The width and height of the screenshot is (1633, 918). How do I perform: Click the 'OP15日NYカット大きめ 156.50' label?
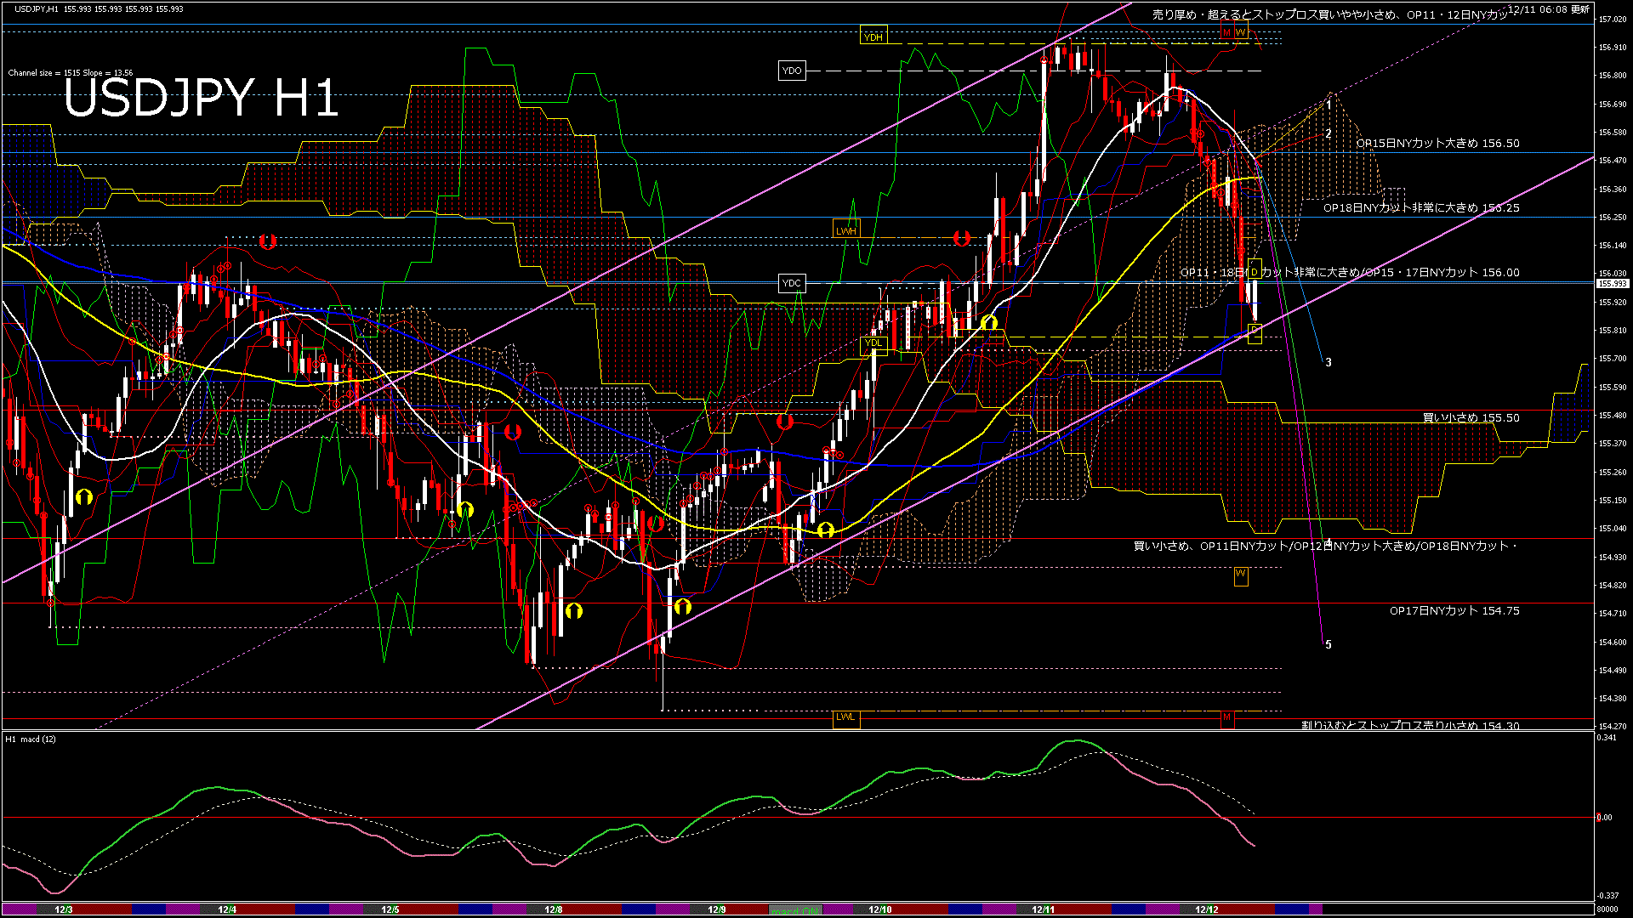pos(1437,144)
